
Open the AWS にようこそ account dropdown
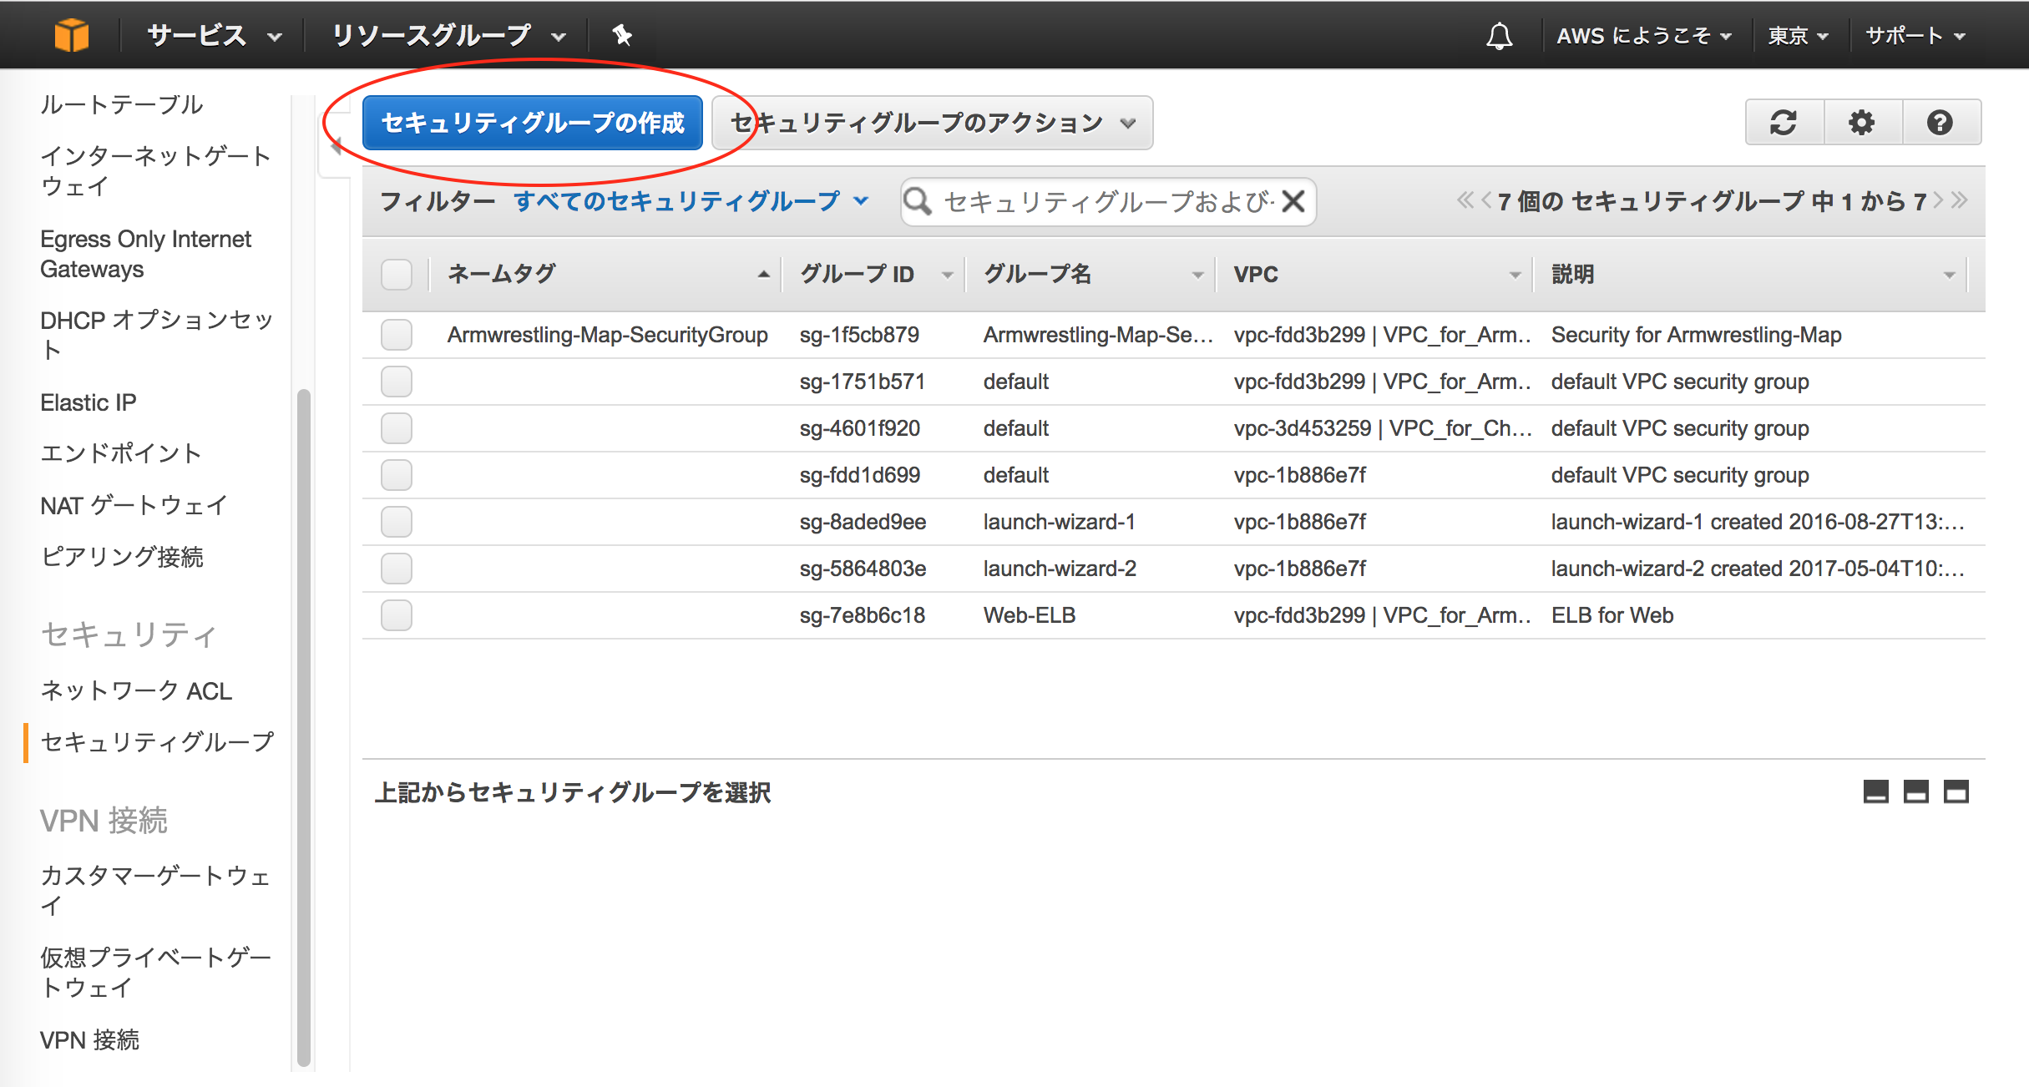point(1644,35)
